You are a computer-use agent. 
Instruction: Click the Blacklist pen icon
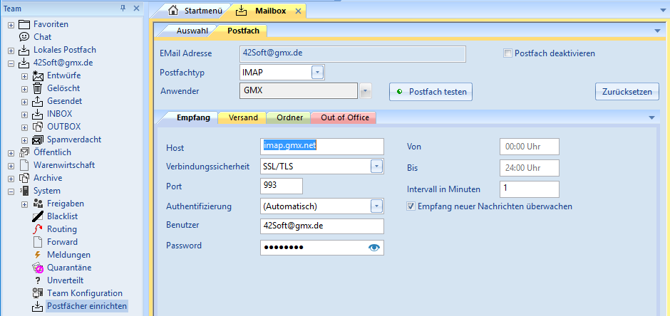(38, 216)
